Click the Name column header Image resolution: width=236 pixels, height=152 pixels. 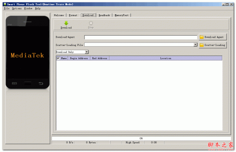tap(64, 58)
